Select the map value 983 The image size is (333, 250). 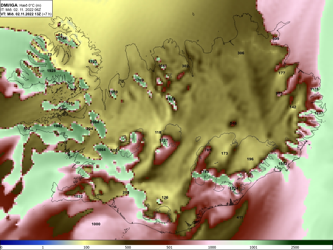279,94
